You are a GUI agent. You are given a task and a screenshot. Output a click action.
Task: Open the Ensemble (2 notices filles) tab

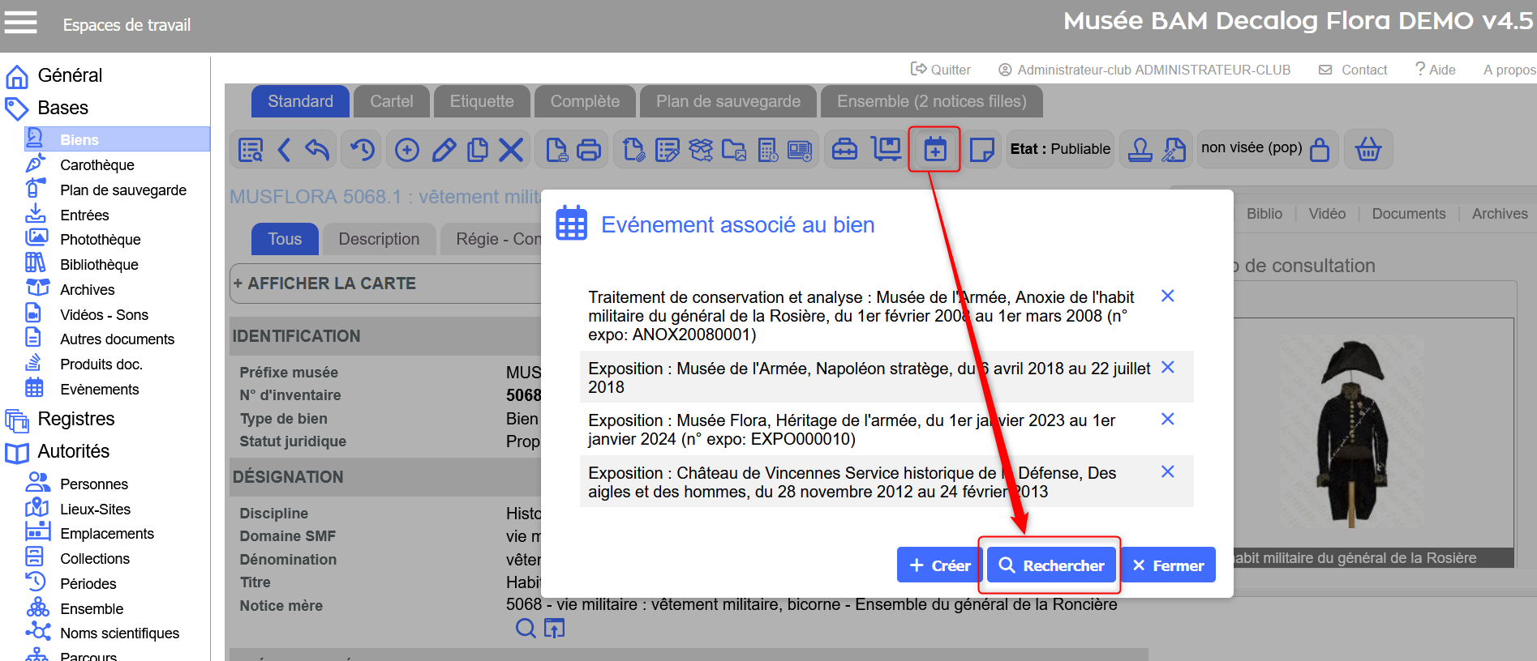click(931, 101)
